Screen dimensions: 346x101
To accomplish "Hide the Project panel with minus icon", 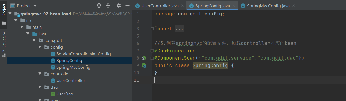I will click(127, 6).
